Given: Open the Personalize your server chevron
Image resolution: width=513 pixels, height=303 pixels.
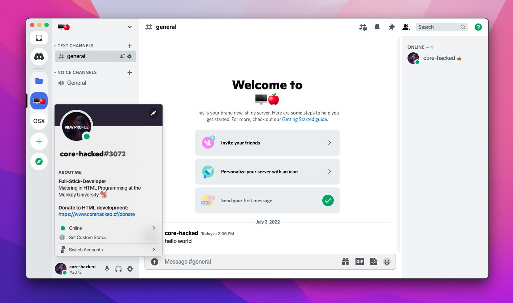Looking at the screenshot, I should tap(329, 172).
